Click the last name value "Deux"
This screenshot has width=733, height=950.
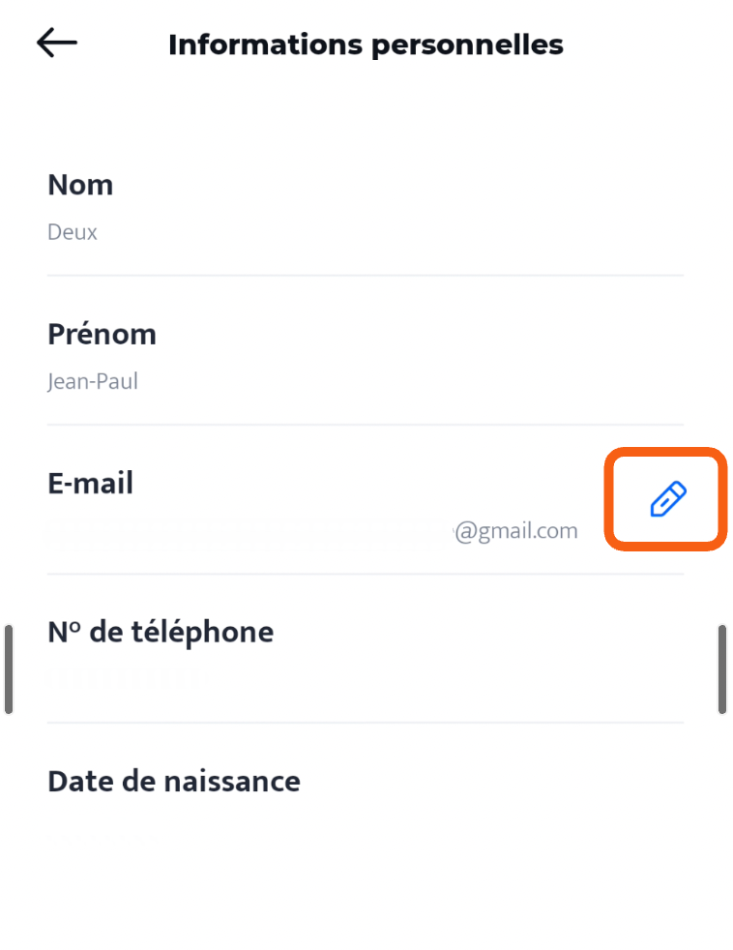point(73,232)
